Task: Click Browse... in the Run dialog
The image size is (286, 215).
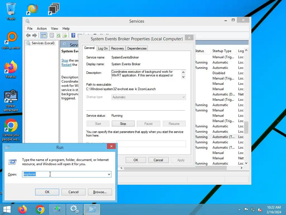Action: pyautogui.click(x=100, y=192)
